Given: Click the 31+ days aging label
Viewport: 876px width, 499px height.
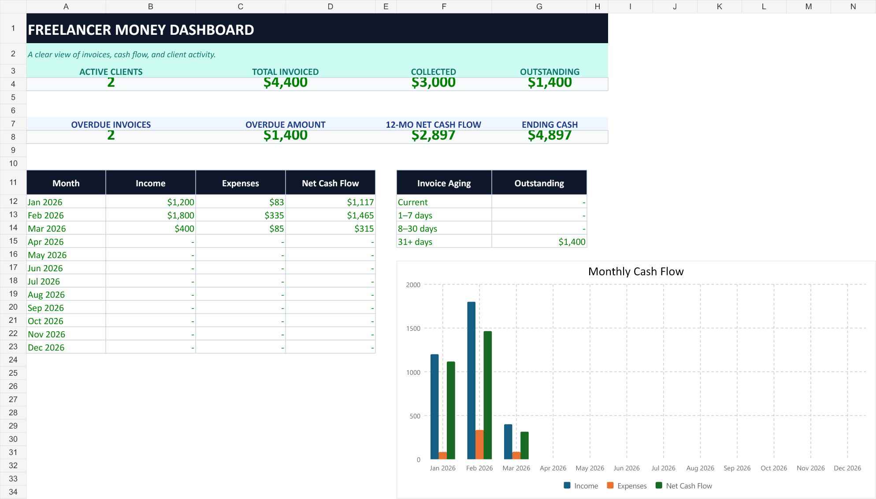Looking at the screenshot, I should [444, 241].
